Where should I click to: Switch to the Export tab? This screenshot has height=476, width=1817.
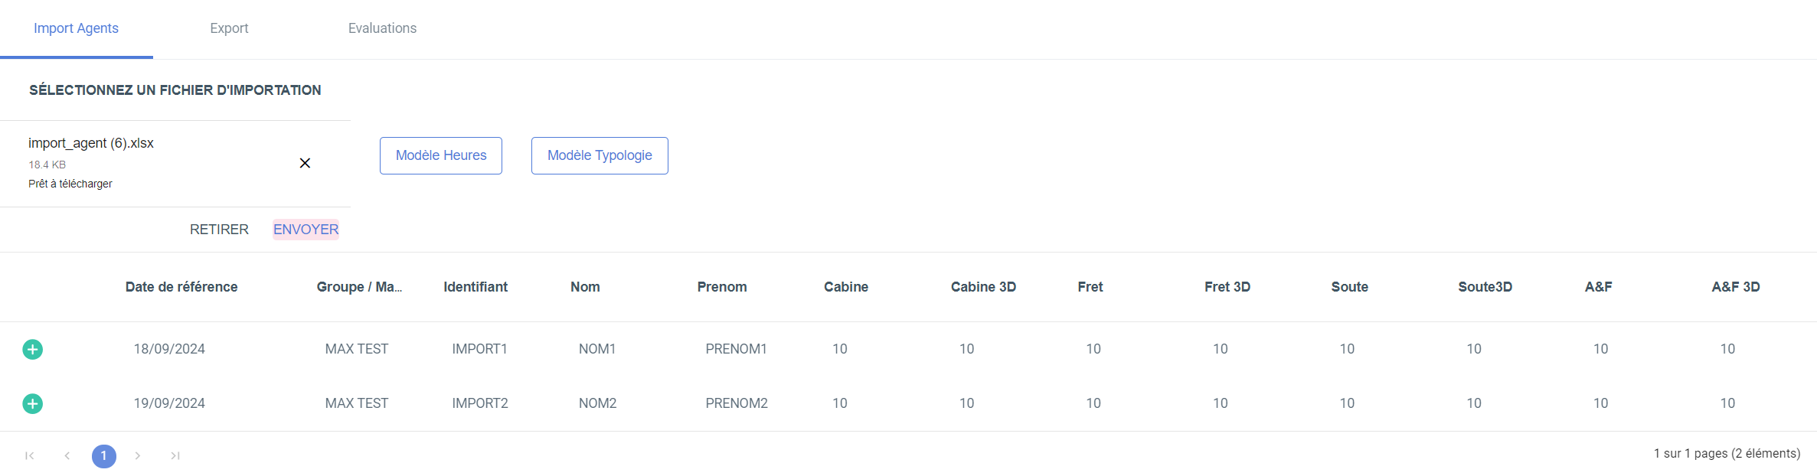pyautogui.click(x=229, y=28)
